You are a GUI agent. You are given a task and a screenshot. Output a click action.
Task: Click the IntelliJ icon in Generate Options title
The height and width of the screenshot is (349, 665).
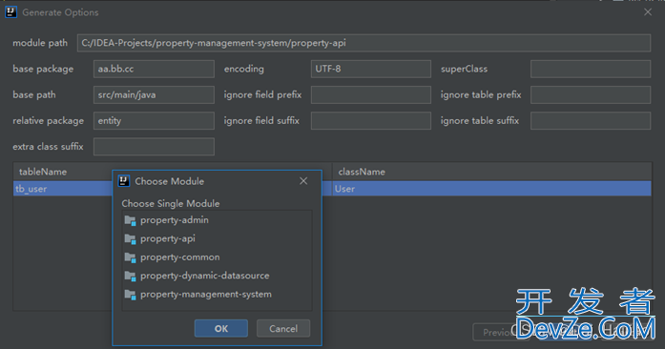coord(10,12)
